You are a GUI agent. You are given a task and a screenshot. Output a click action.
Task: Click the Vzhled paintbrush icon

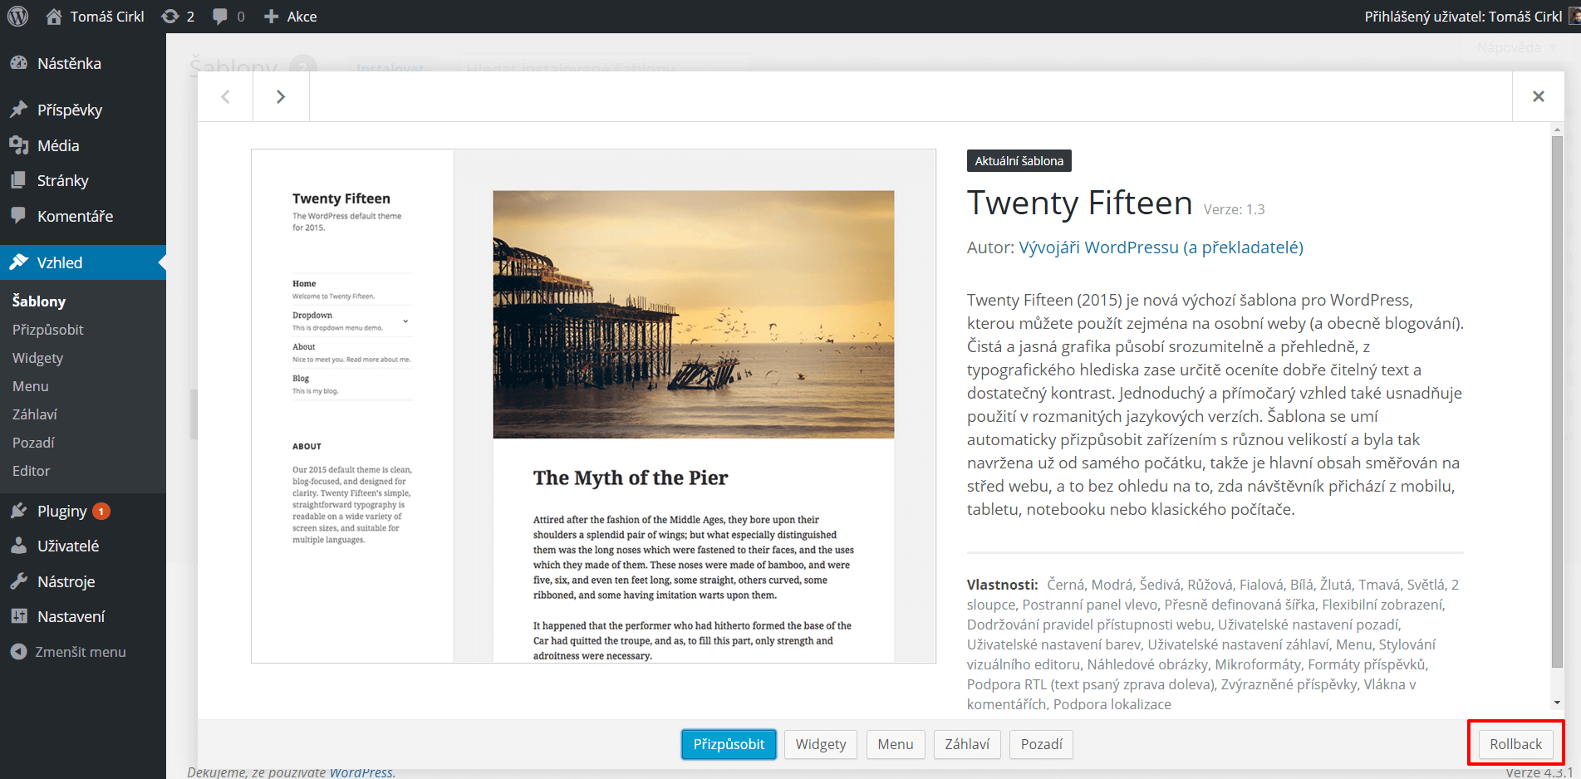tap(18, 262)
